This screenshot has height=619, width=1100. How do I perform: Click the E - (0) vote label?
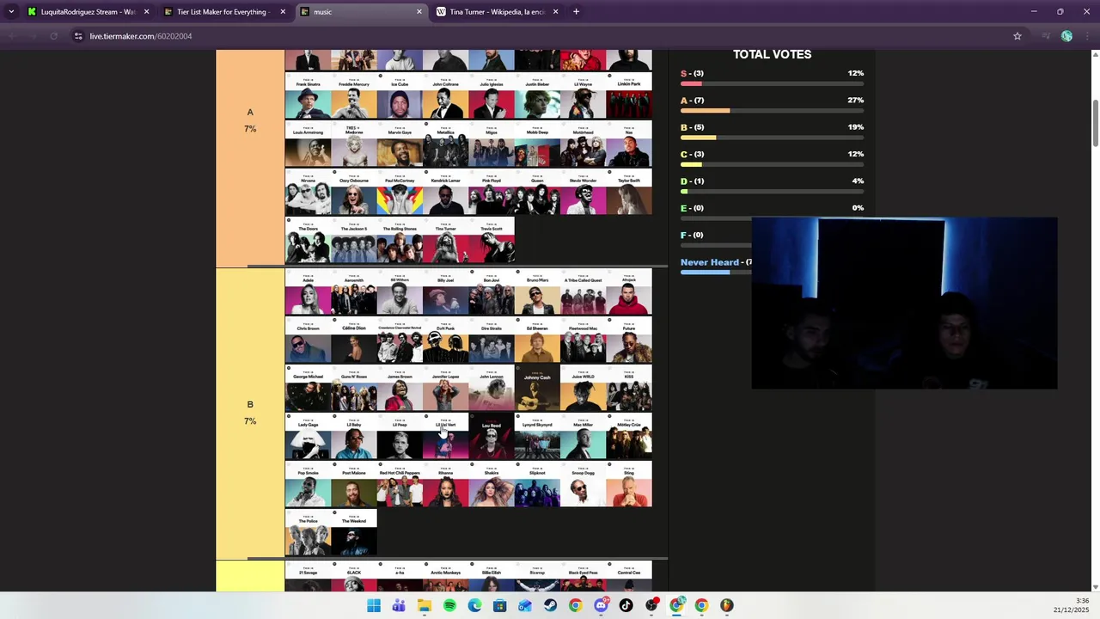coord(692,208)
